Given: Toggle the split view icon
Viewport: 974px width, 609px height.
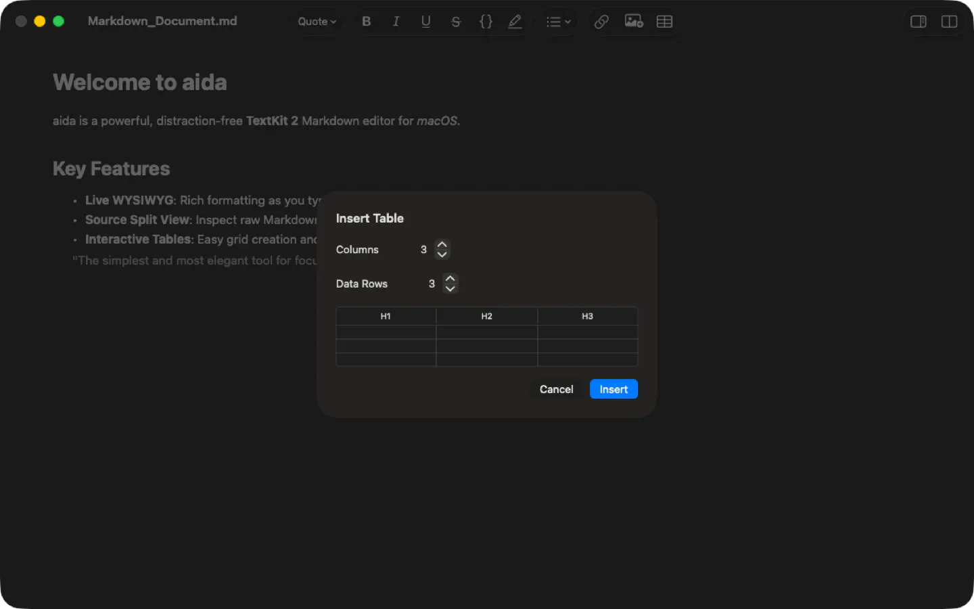Looking at the screenshot, I should click(950, 22).
